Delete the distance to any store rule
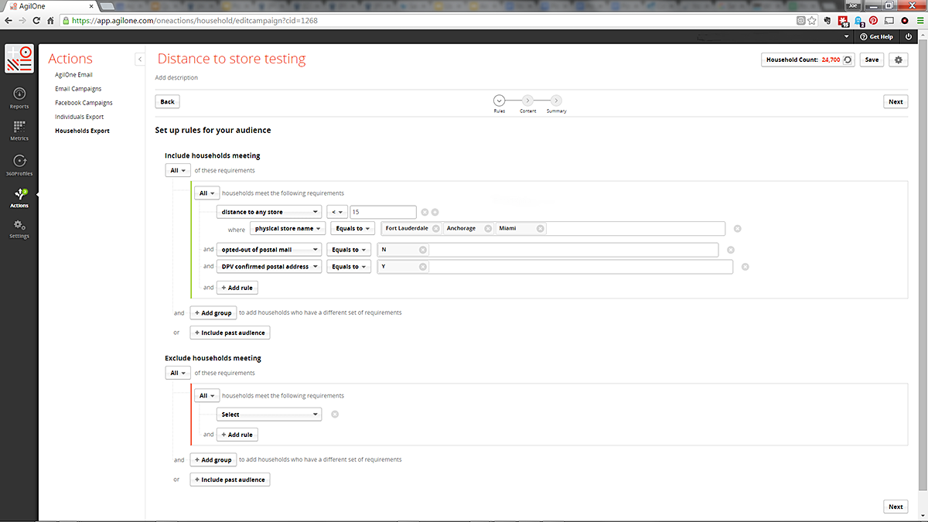Image resolution: width=928 pixels, height=522 pixels. (425, 212)
